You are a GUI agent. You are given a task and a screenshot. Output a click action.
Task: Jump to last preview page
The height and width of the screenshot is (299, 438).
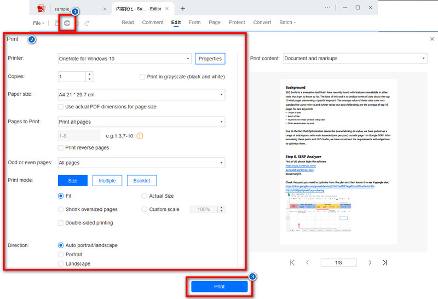(x=385, y=263)
